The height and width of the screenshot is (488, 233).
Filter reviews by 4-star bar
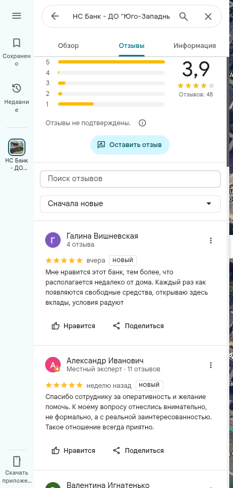[111, 72]
